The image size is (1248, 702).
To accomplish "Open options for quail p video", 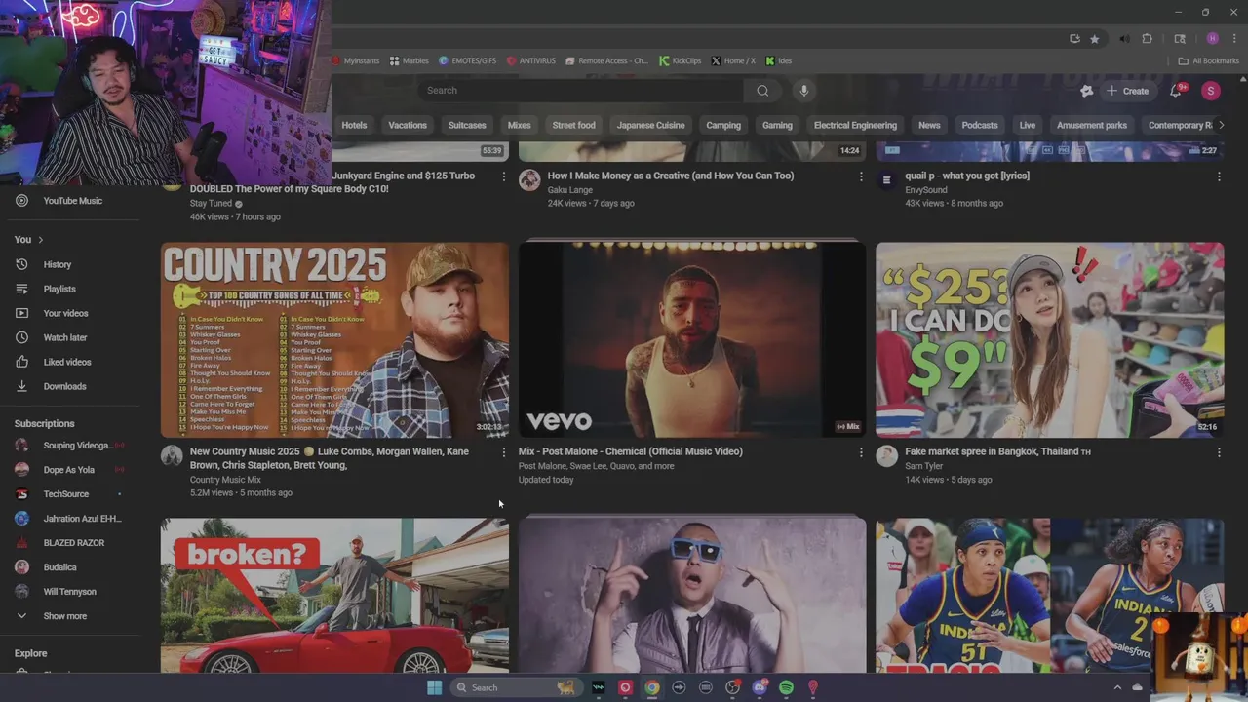I will tap(1219, 176).
